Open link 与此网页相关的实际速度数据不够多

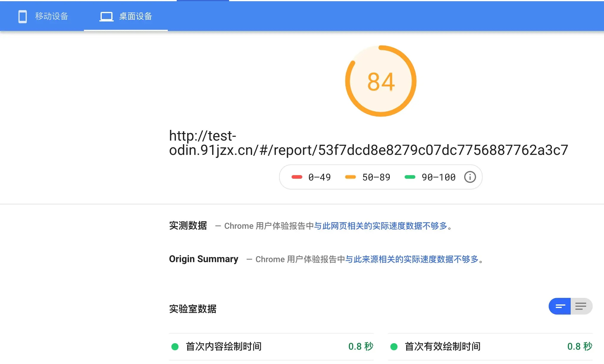(x=381, y=226)
